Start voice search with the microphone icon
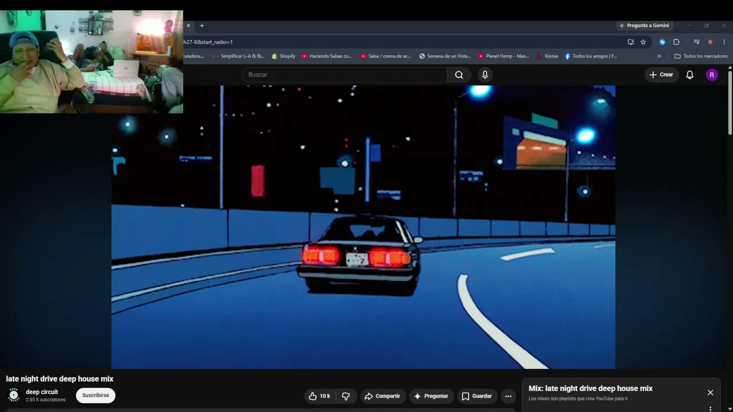This screenshot has height=412, width=733. click(485, 74)
